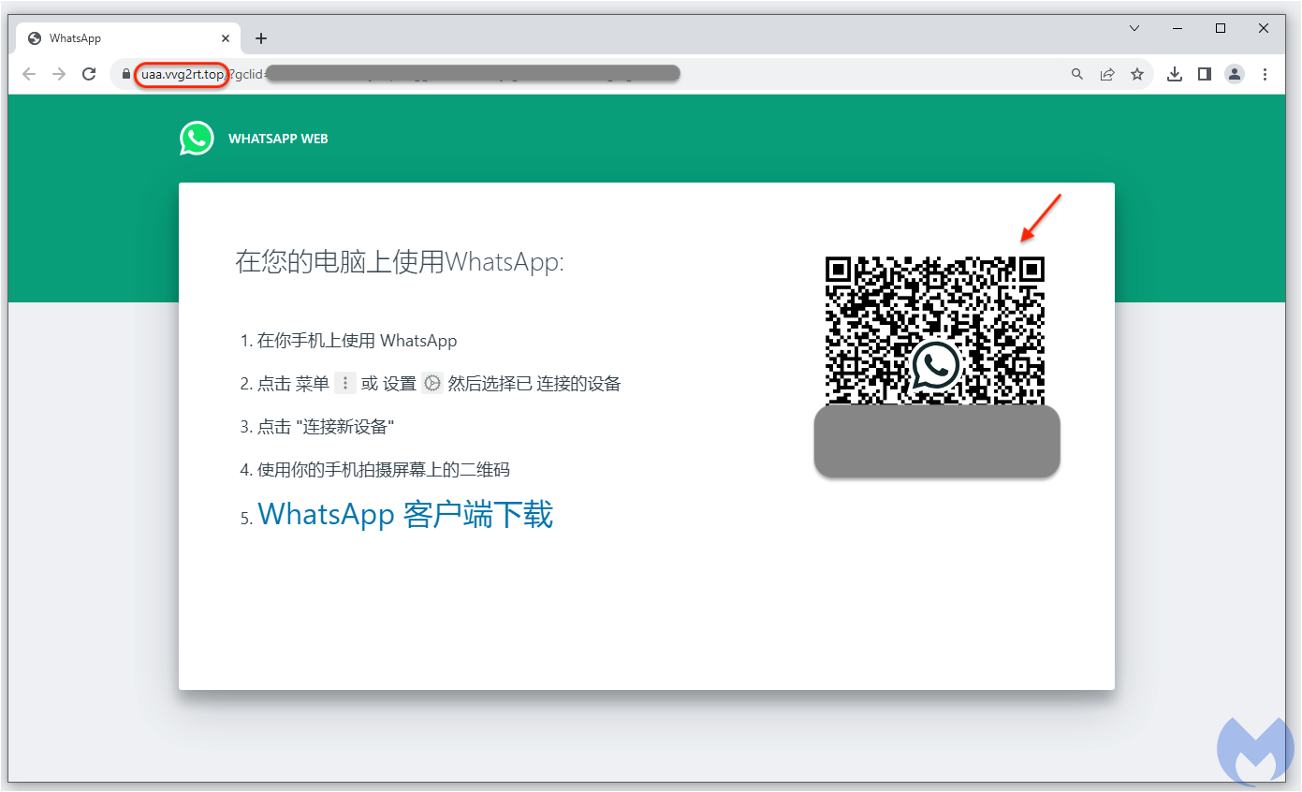Screen dimensions: 1302x792
Task: Click the heading 在您的电脑上使用WhatsApp
Action: (x=400, y=261)
